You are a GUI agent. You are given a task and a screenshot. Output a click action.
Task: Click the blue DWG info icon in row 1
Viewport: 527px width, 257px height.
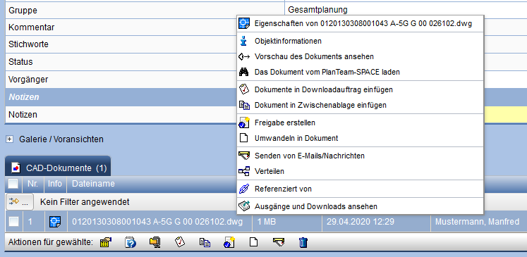[x=55, y=222]
